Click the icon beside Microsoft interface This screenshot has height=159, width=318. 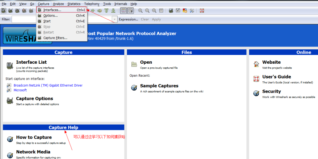click(x=9, y=90)
